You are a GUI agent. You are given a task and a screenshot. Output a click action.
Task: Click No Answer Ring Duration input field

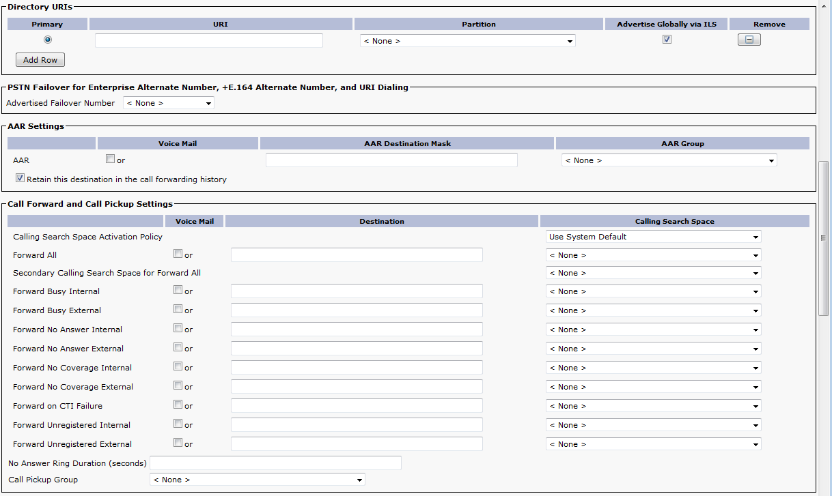(275, 463)
